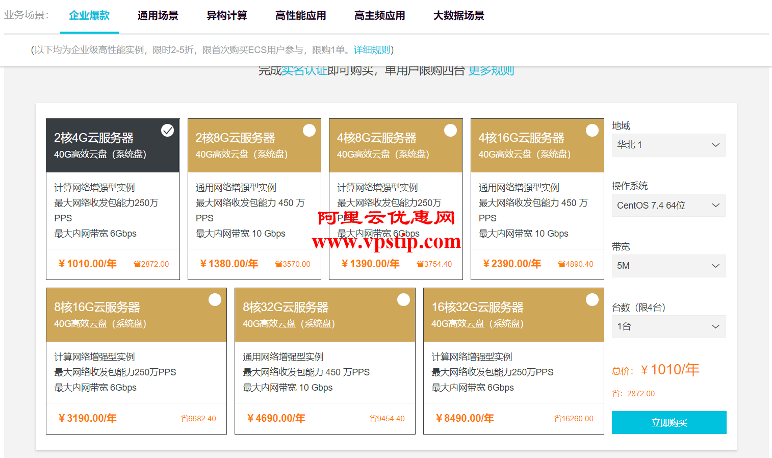
Task: Select the 4核8G云服务器 radio circle
Action: click(450, 131)
